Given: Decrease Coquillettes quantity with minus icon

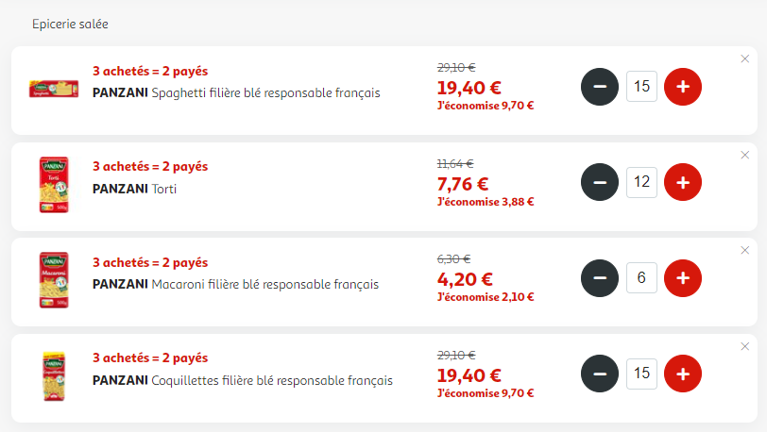Looking at the screenshot, I should coord(600,374).
